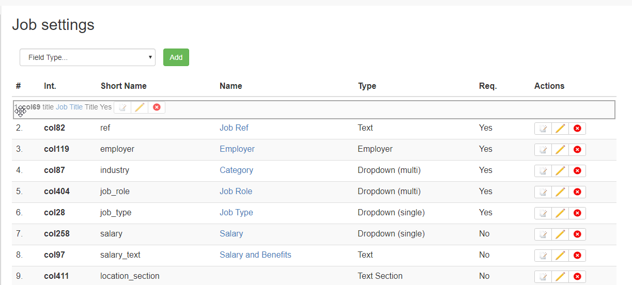Click the Short Name column header
The width and height of the screenshot is (632, 285).
124,86
